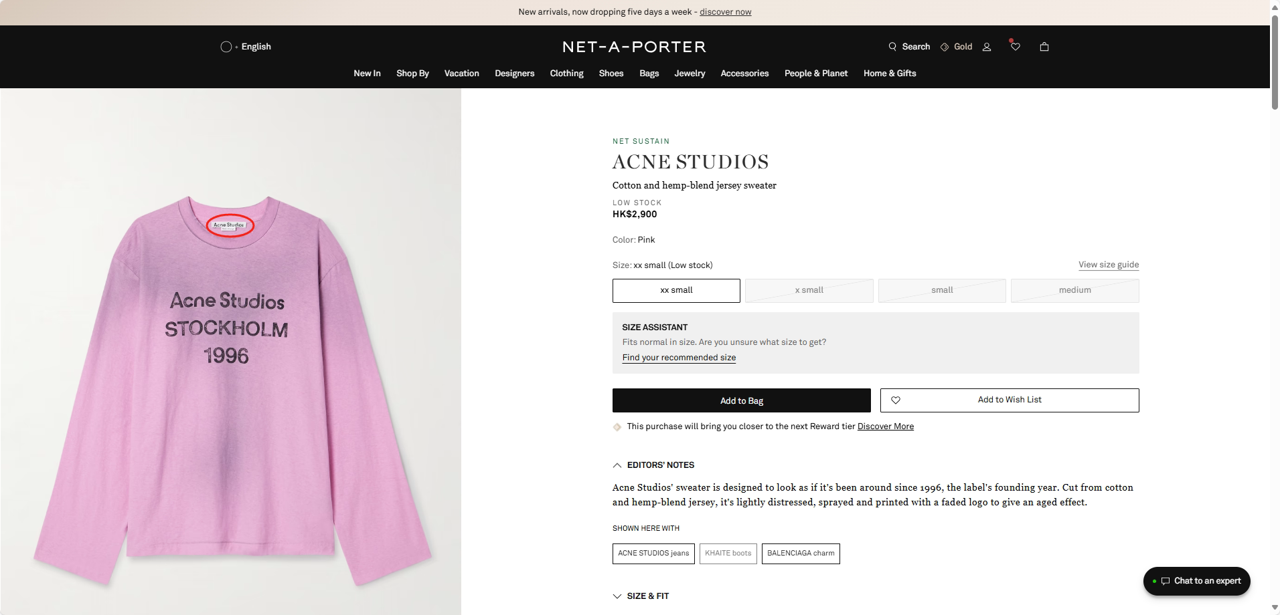Open the shopping bag icon
The width and height of the screenshot is (1280, 615).
tap(1044, 47)
